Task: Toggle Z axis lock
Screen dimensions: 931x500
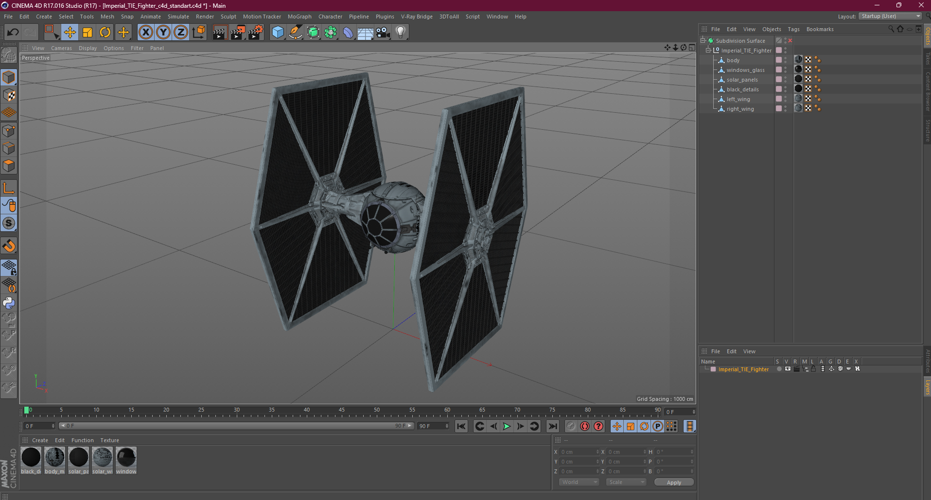Action: pyautogui.click(x=181, y=33)
